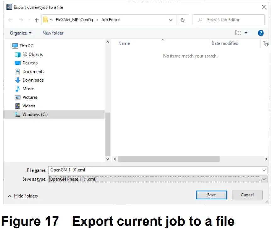Click the 3D Objects cube icon
The width and height of the screenshot is (271, 230).
point(18,54)
